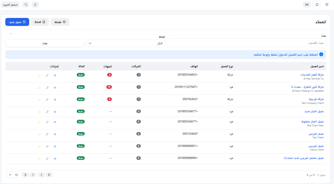
Task: Click the double-left chevron pagination button
Action: pyautogui.click(x=49, y=175)
